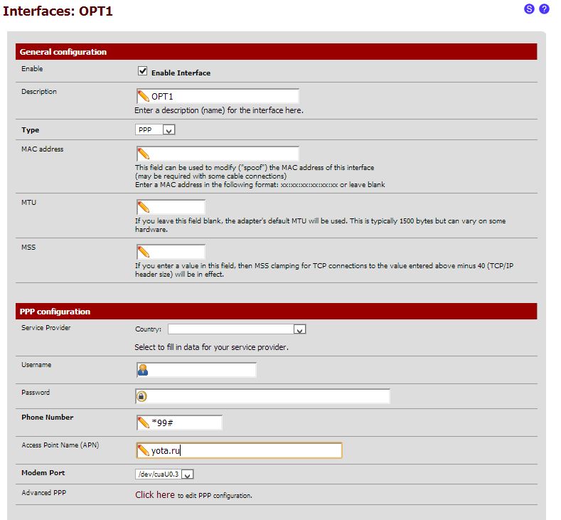Screen dimensions: 561x520
Task: Click the 'Access Point Name (APN)' label
Action: [x=60, y=445]
